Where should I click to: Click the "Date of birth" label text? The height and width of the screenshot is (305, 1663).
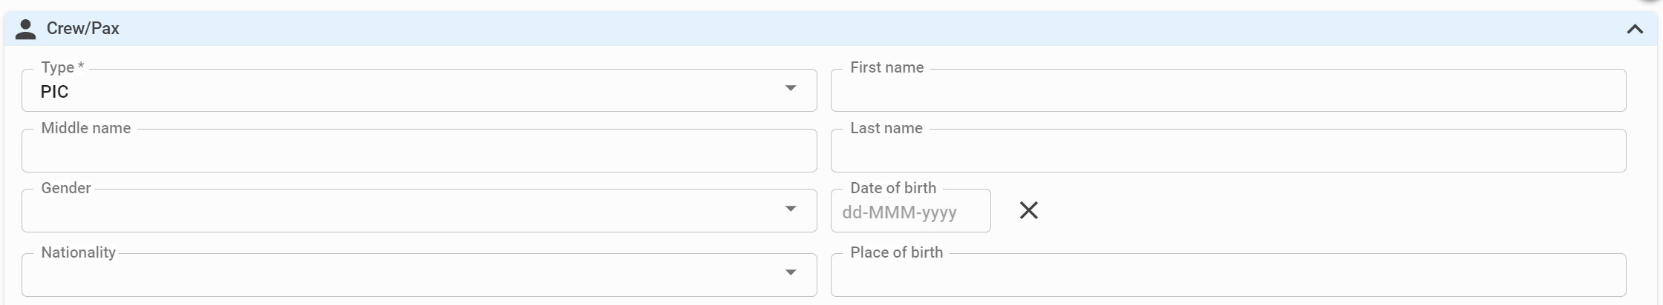point(893,188)
